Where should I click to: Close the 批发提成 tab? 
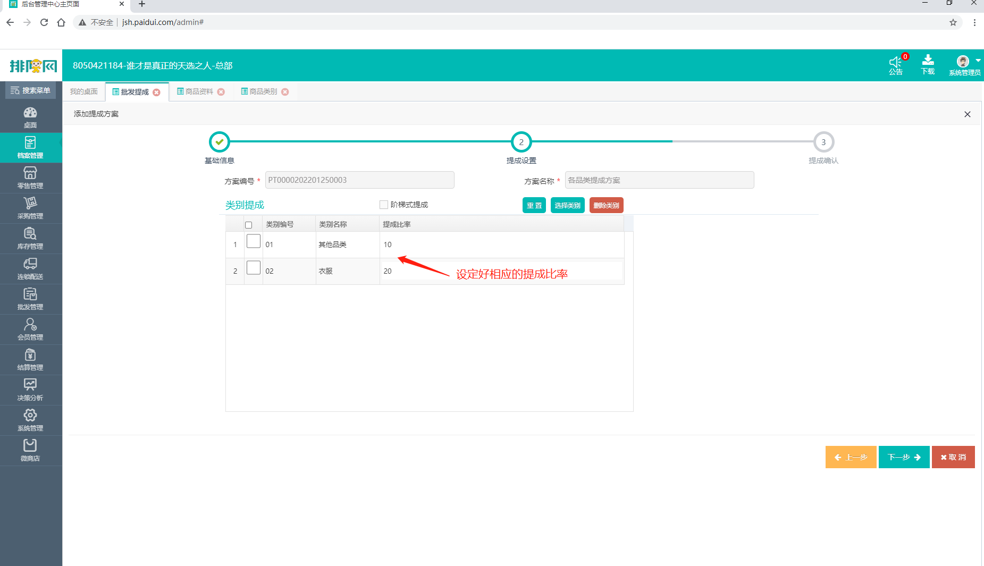point(156,92)
